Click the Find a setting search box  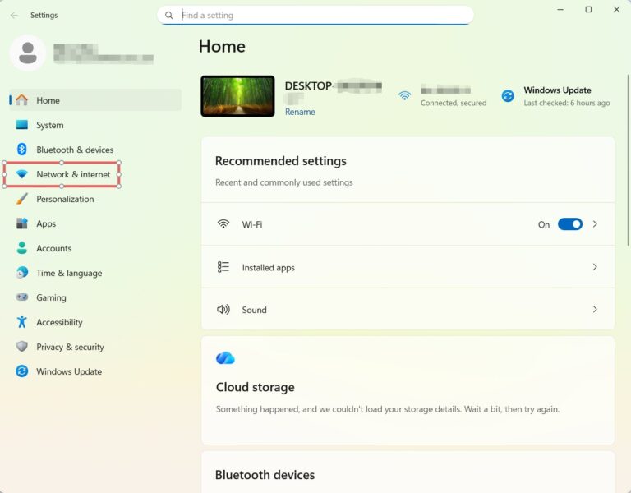pyautogui.click(x=315, y=16)
